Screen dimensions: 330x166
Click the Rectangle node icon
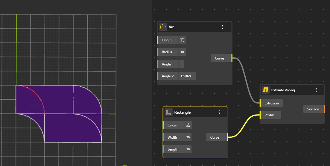(x=169, y=112)
